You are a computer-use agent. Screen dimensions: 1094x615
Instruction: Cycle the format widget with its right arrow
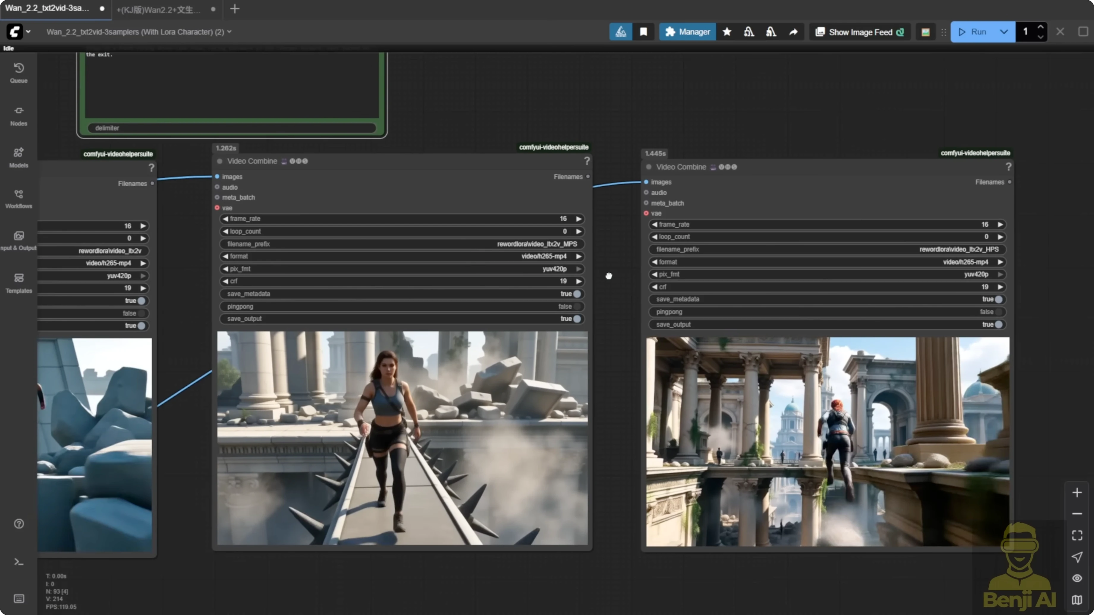coord(579,256)
